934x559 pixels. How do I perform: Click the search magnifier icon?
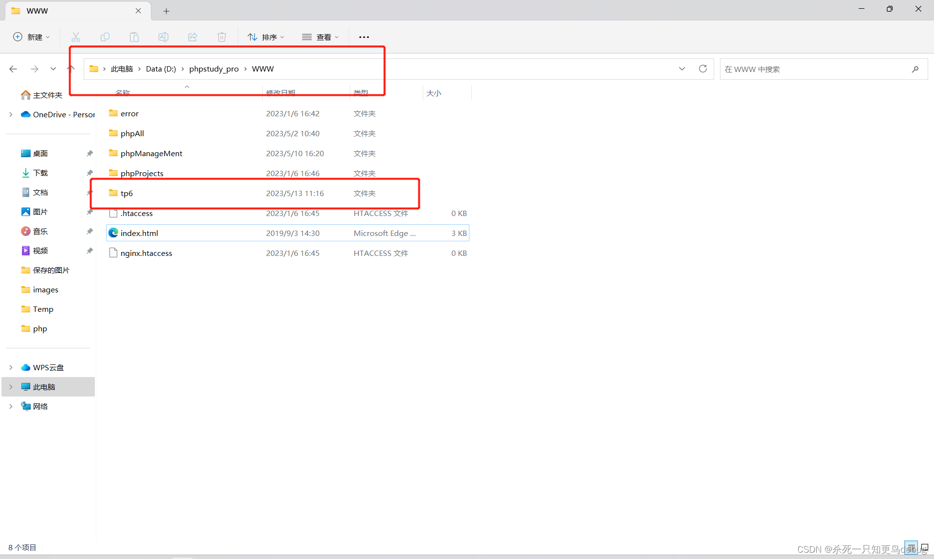[915, 69]
